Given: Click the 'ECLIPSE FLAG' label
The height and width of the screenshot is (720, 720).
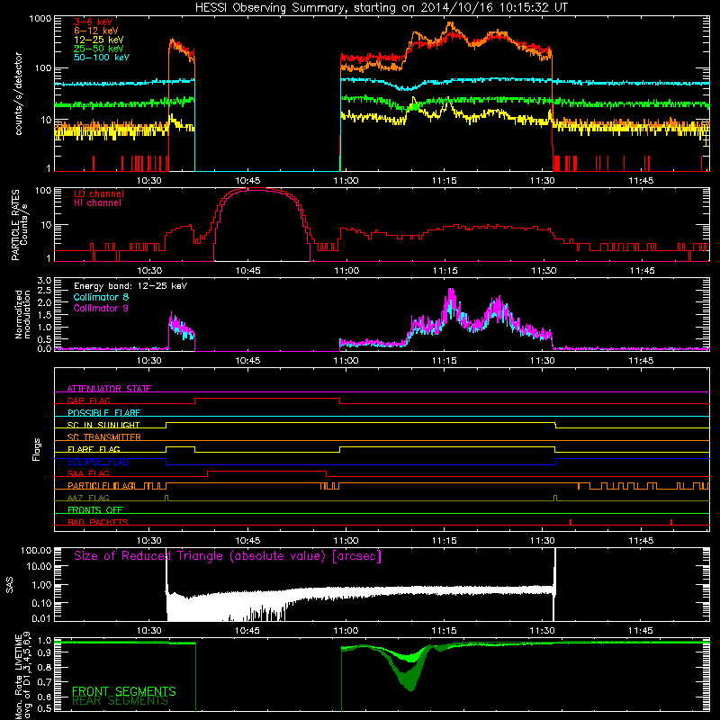Looking at the screenshot, I should point(98,462).
